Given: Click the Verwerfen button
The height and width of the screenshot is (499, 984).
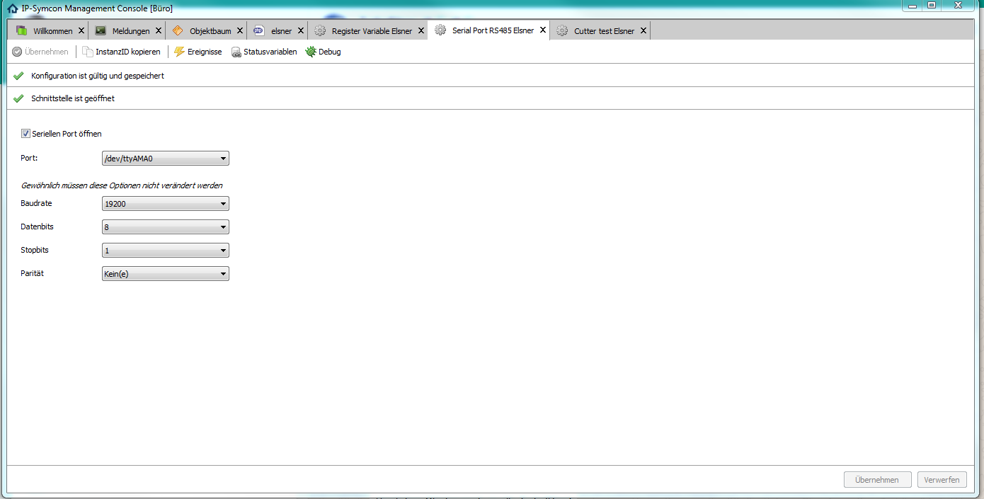Looking at the screenshot, I should click(942, 480).
